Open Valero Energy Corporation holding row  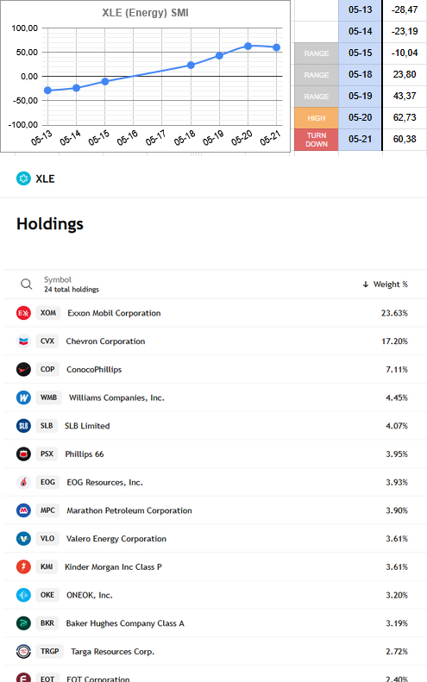216,539
